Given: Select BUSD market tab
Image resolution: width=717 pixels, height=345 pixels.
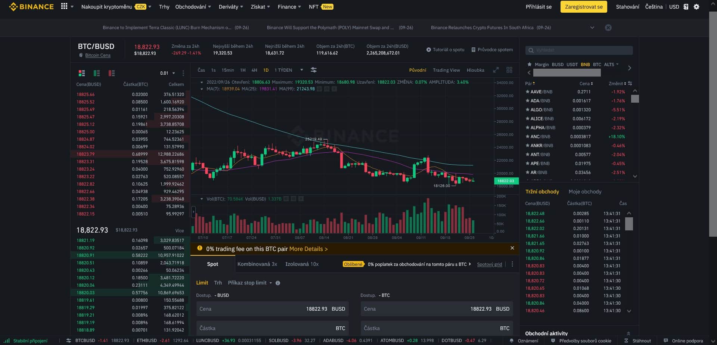Looking at the screenshot, I should coord(558,65).
